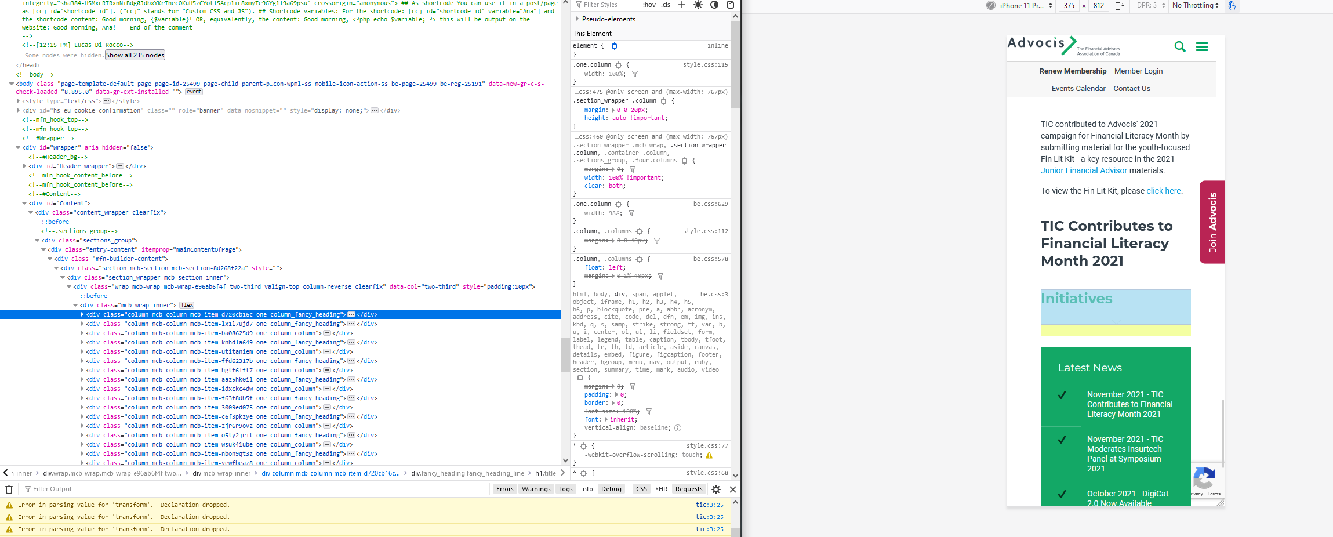This screenshot has height=537, width=1333.
Task: Select div.mcb-wrap-inner breadcrumb
Action: (221, 473)
